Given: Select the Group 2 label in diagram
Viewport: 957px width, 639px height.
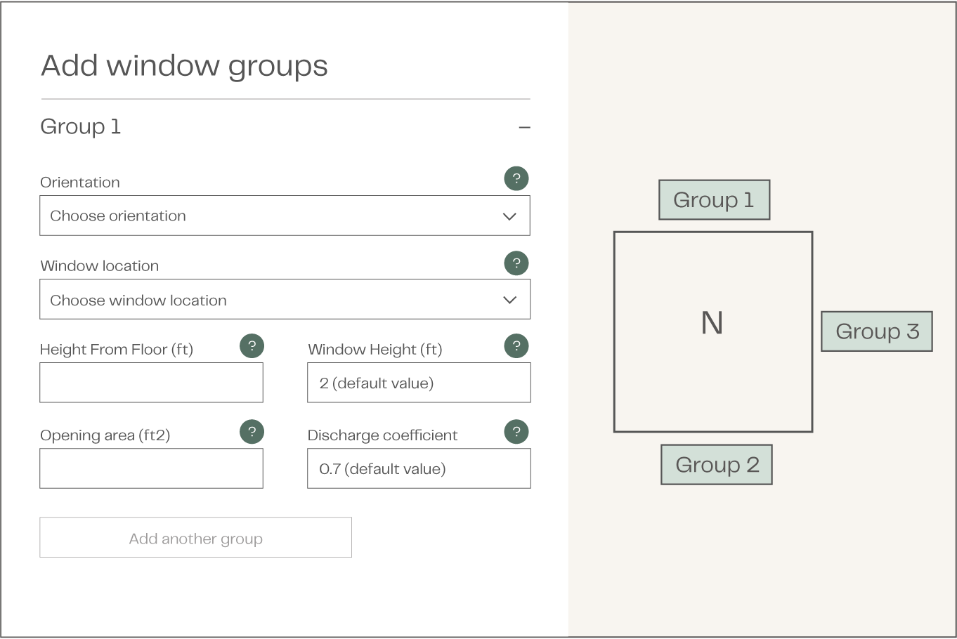Looking at the screenshot, I should click(x=717, y=465).
